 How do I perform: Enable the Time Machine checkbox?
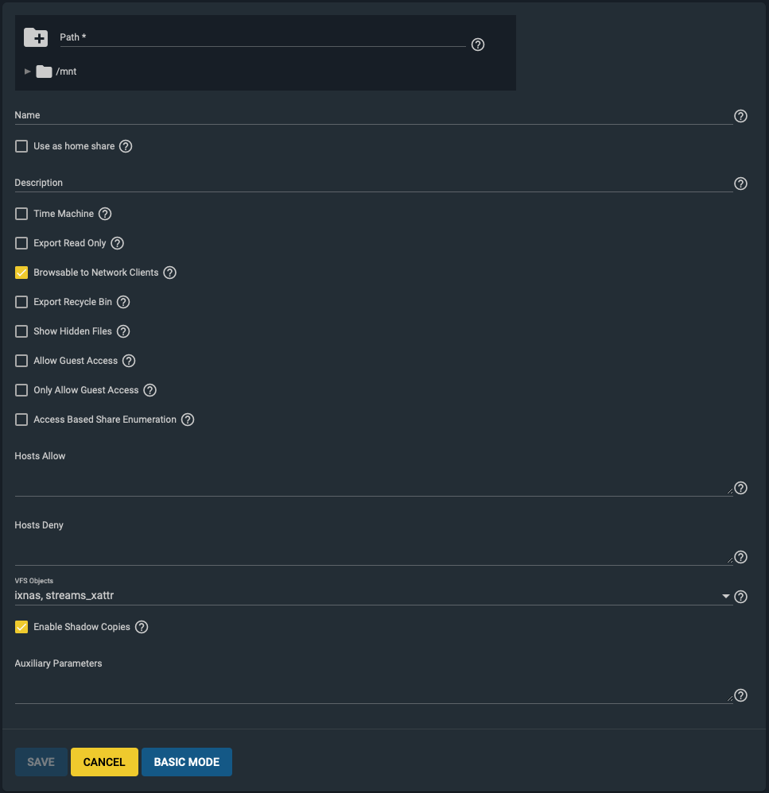[x=21, y=214]
